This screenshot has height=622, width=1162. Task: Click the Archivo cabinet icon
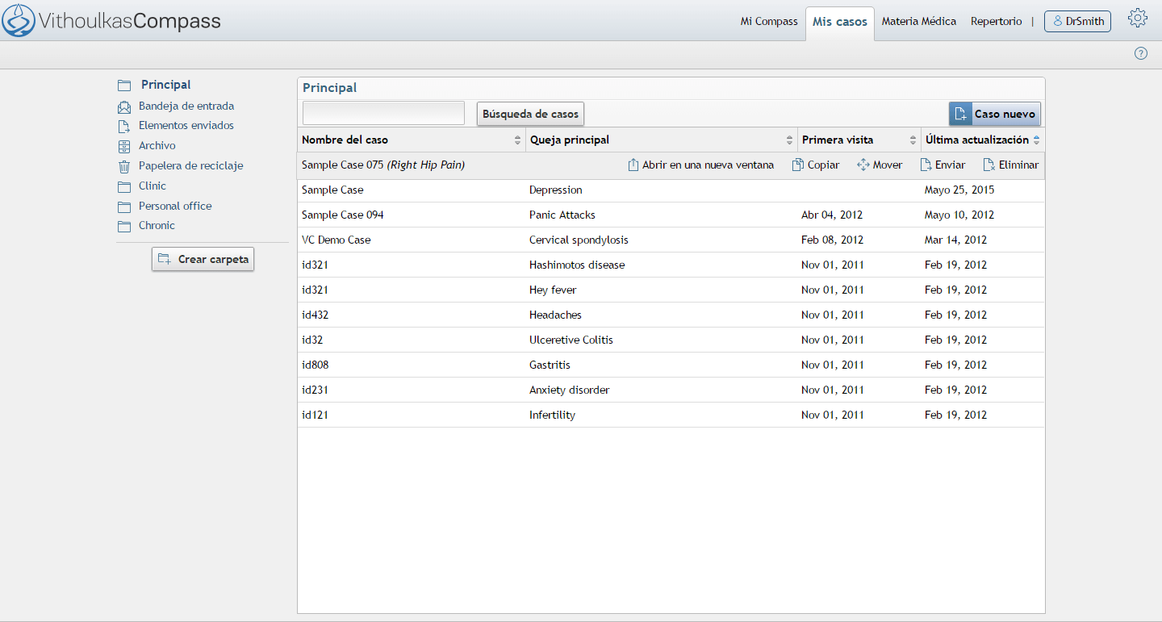tap(123, 146)
